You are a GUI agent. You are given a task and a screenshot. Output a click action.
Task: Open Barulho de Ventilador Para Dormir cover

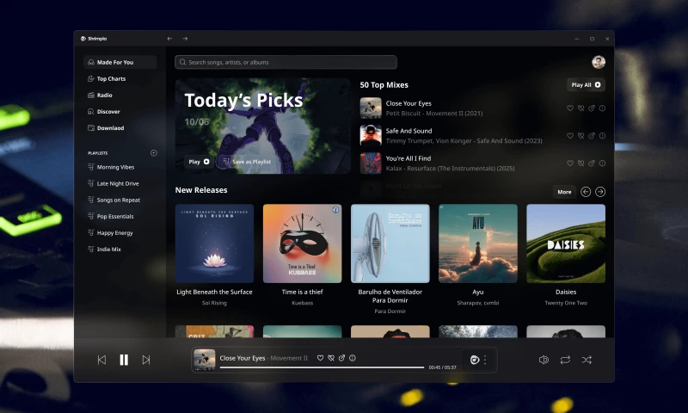(390, 243)
